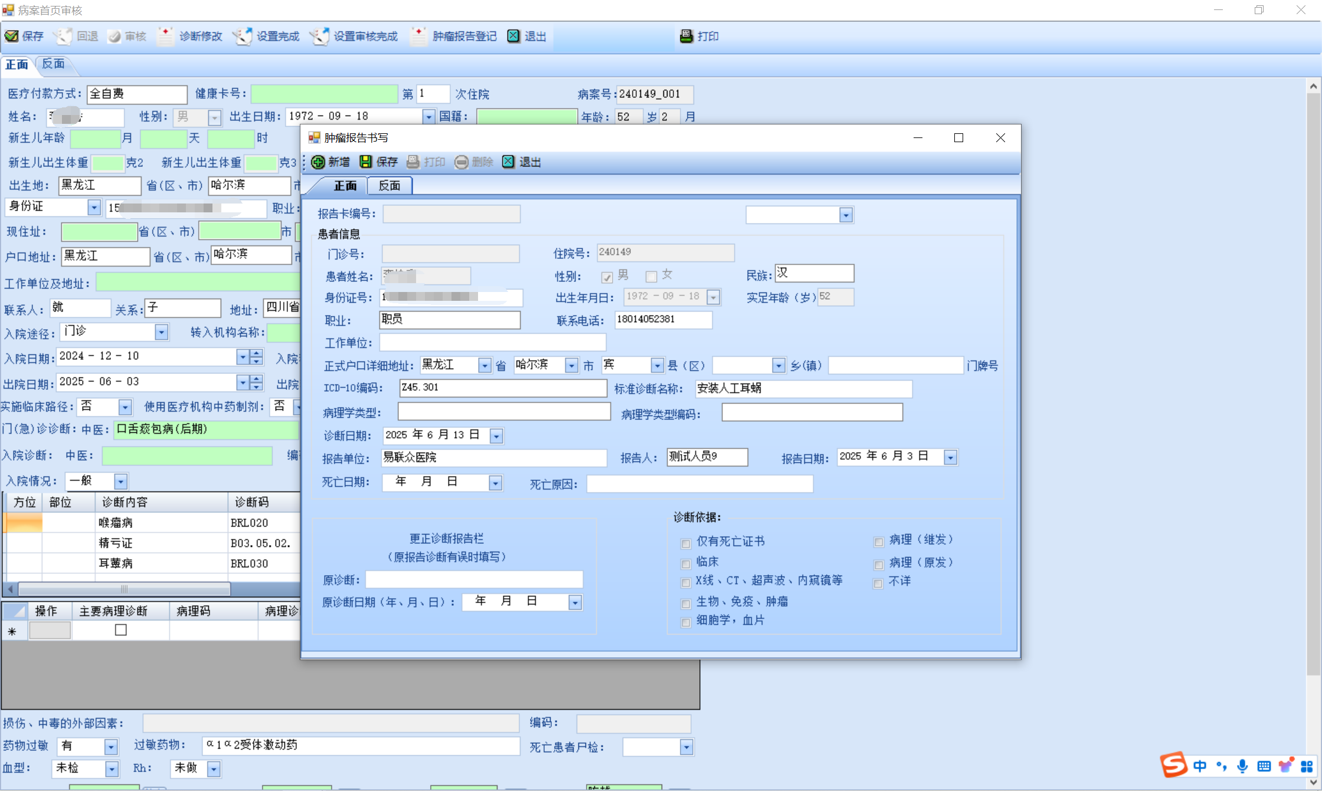Screen dimensions: 1322x791
Task: Click Sogou input method microphone icon
Action: point(1242,766)
